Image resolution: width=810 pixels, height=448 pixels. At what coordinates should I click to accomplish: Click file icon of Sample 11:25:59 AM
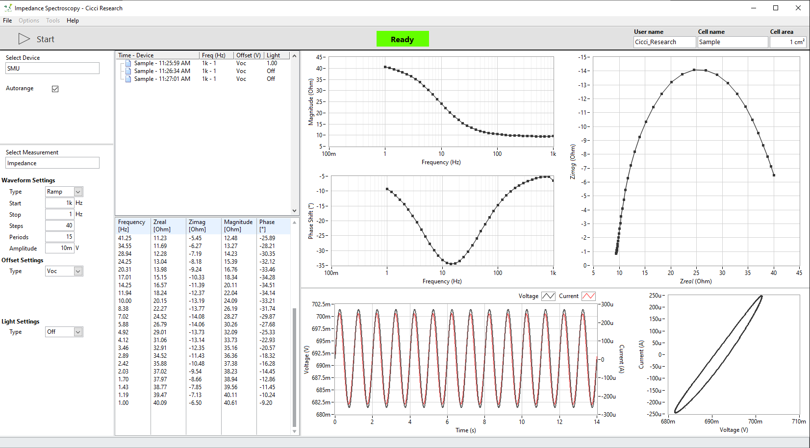[128, 63]
